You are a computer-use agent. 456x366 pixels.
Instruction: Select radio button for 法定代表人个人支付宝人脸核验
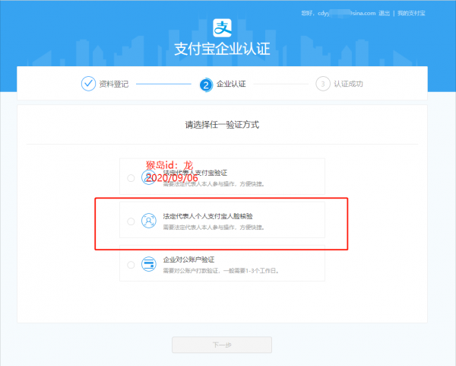click(131, 221)
